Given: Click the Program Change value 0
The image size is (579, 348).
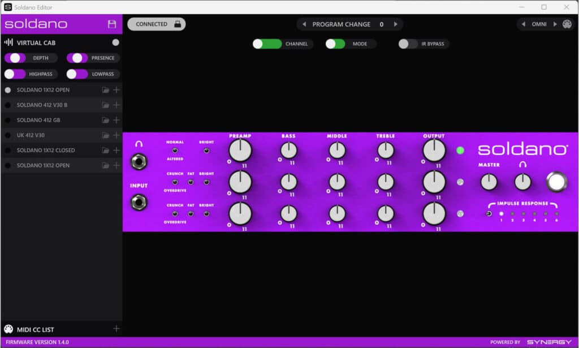Looking at the screenshot, I should pos(382,24).
